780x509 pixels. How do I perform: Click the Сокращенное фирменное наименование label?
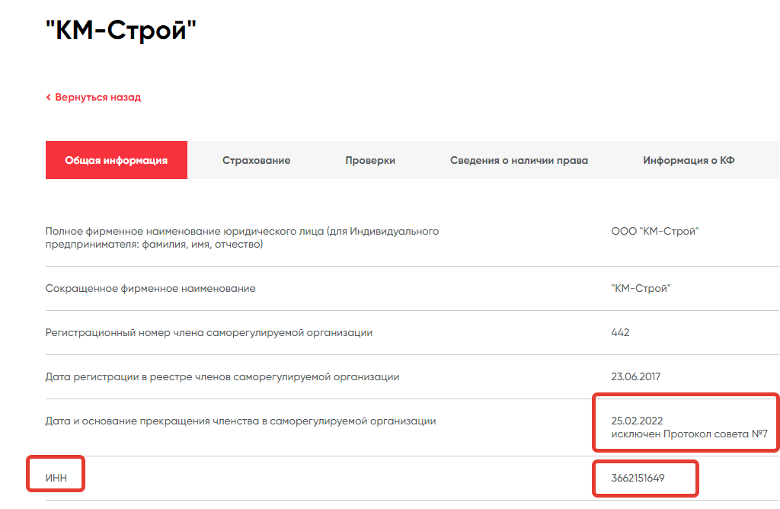pyautogui.click(x=151, y=289)
